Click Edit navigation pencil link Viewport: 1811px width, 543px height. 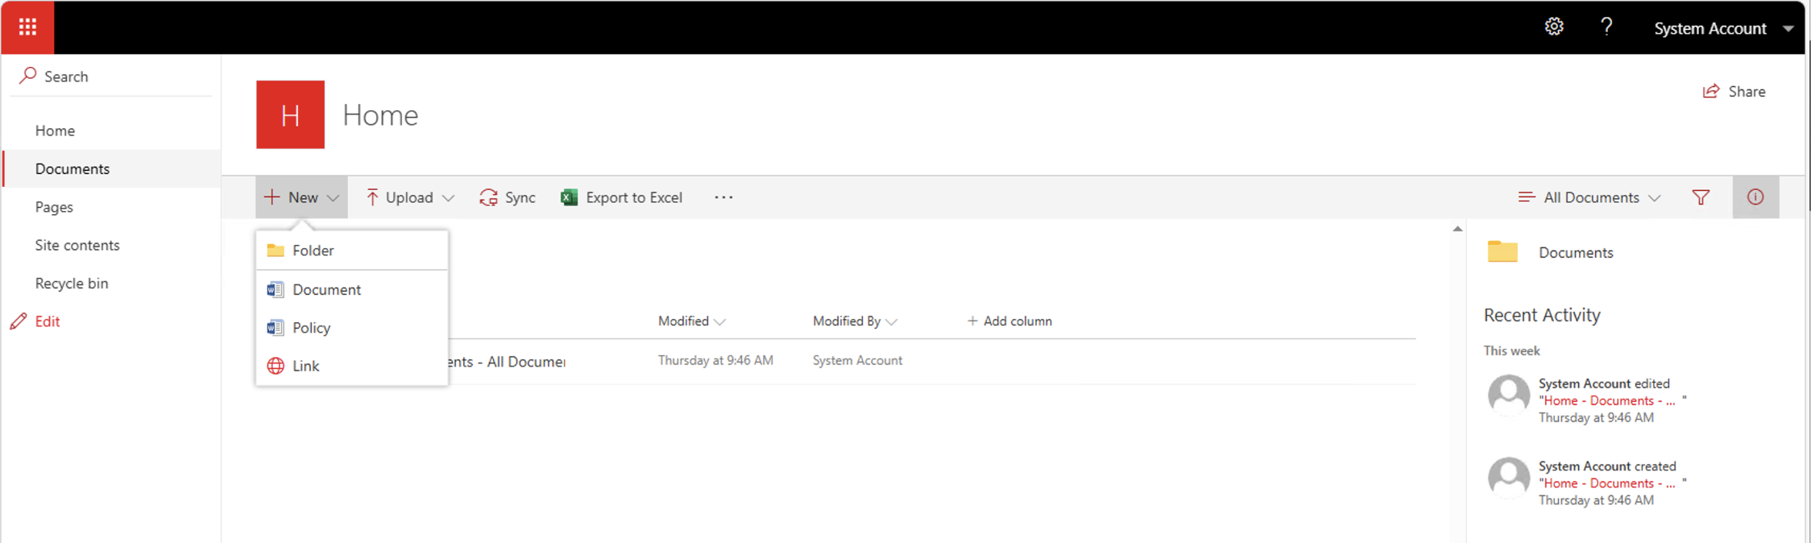coord(35,321)
